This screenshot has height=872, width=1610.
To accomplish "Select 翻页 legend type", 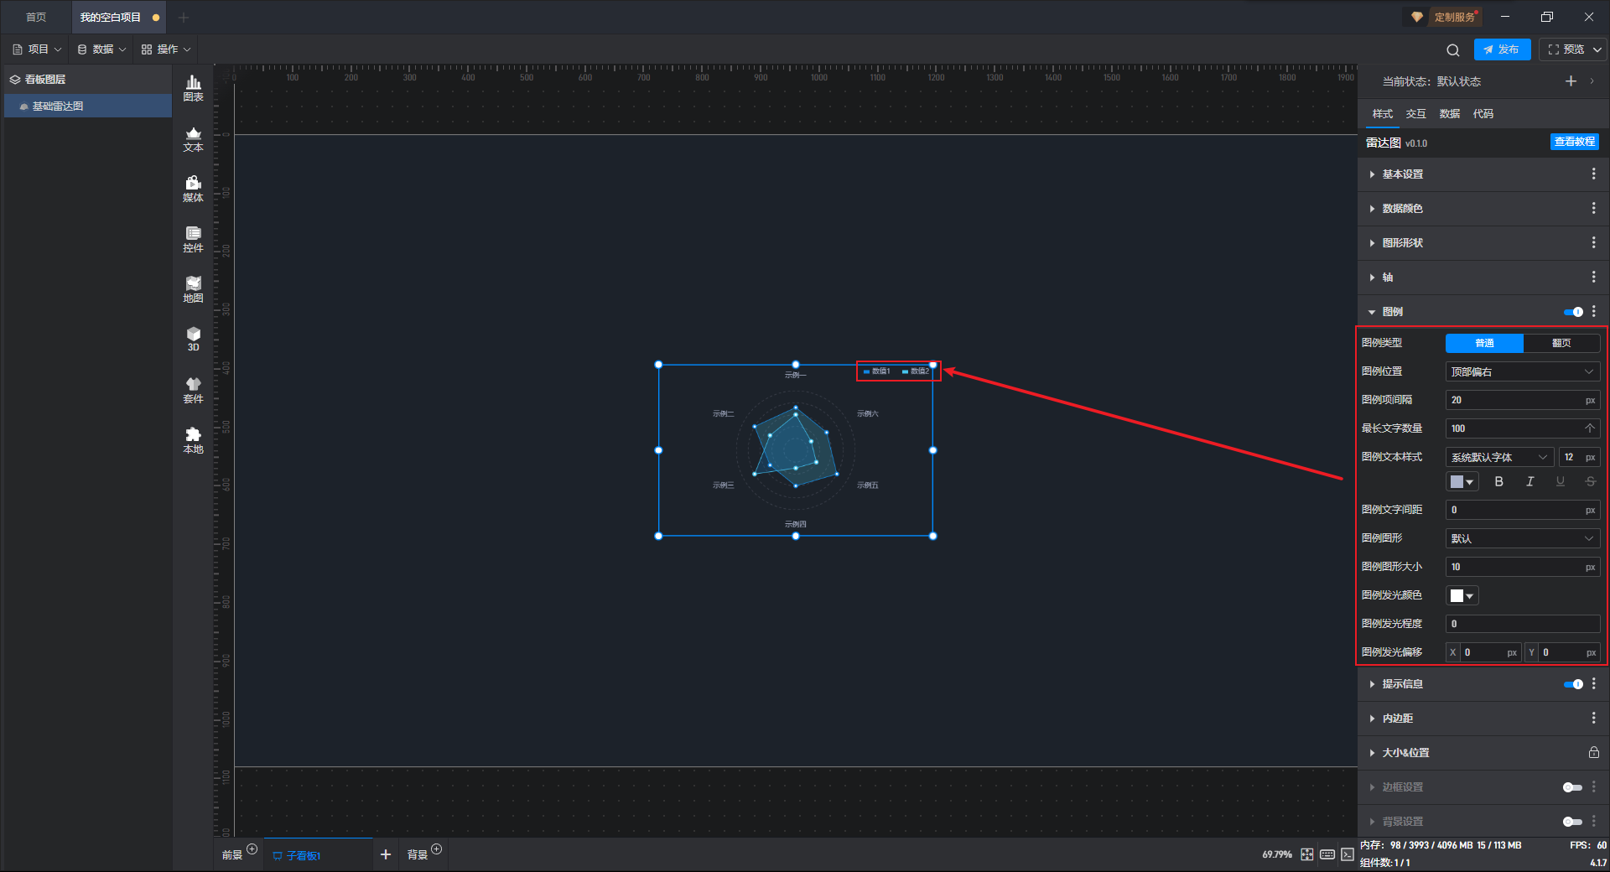I will click(1561, 343).
